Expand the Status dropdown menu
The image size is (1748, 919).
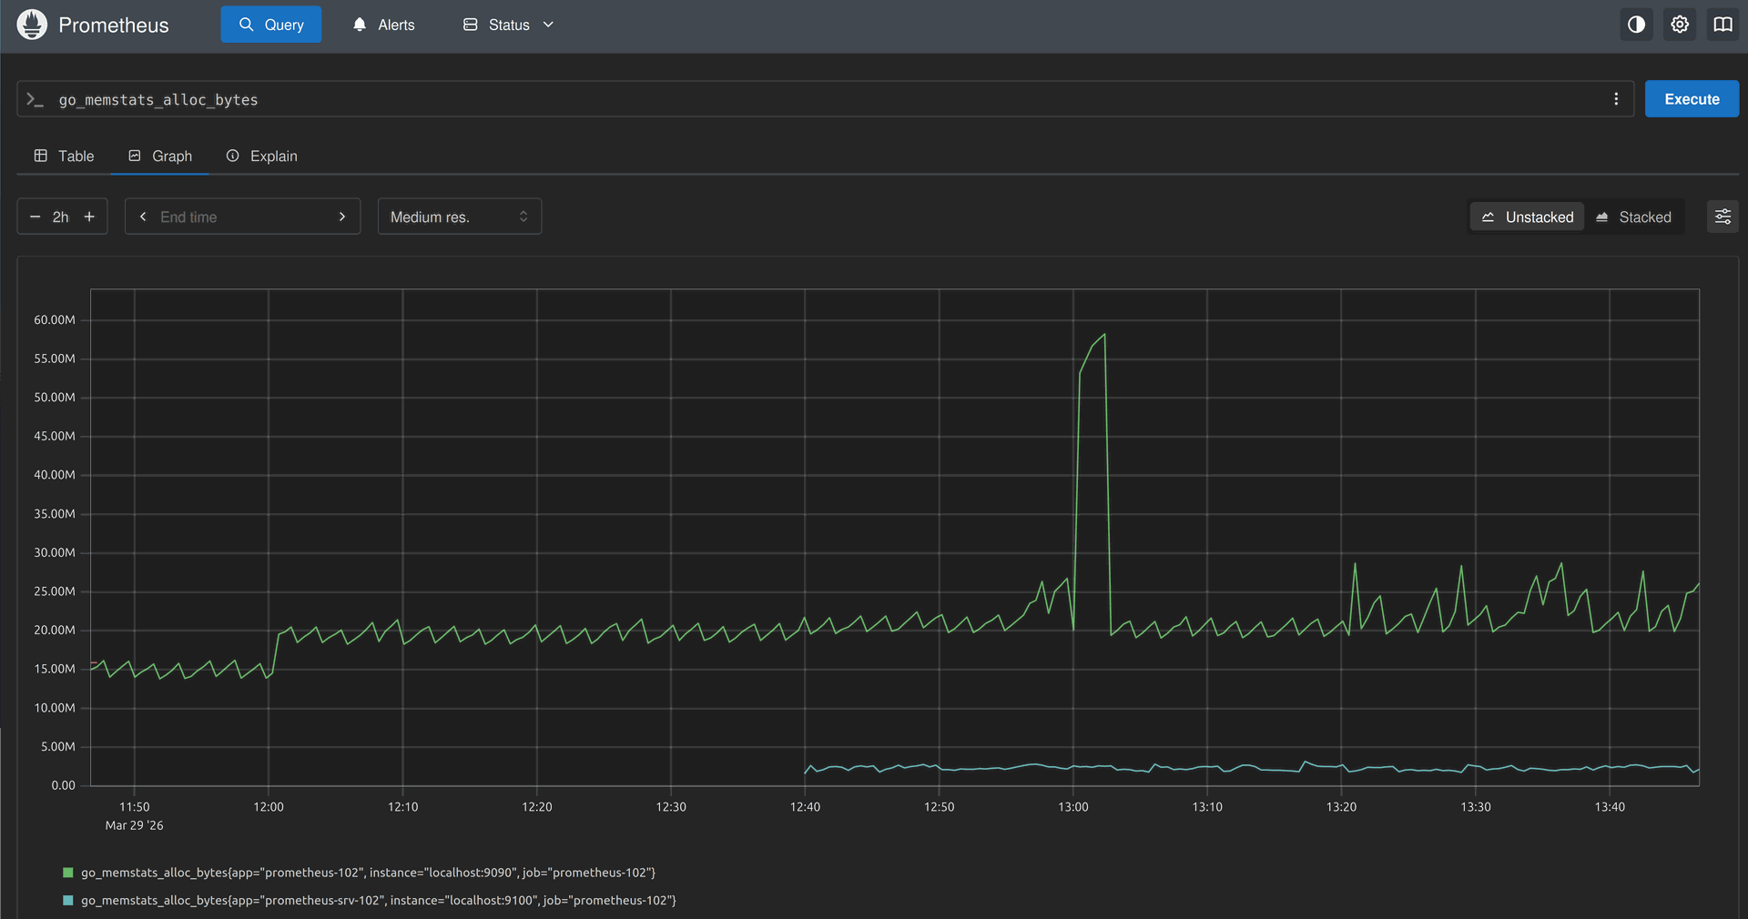pos(508,25)
